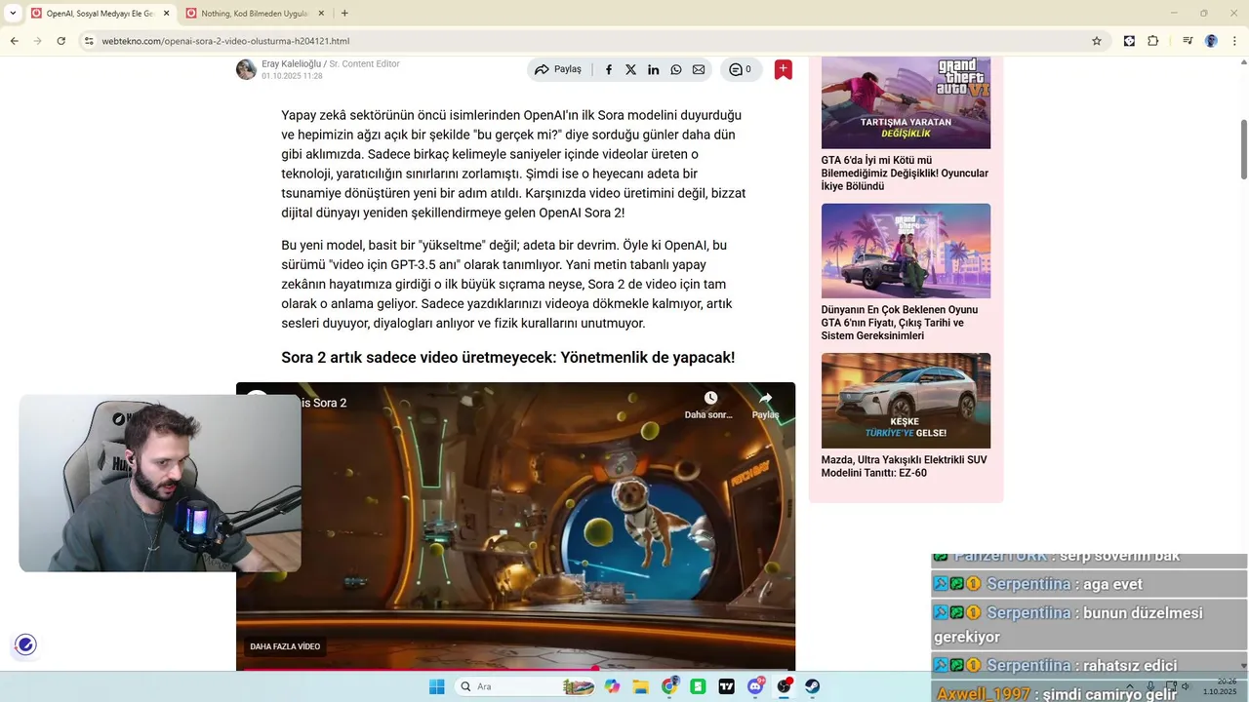The image size is (1249, 702).
Task: Share the article on WhatsApp
Action: [x=676, y=69]
